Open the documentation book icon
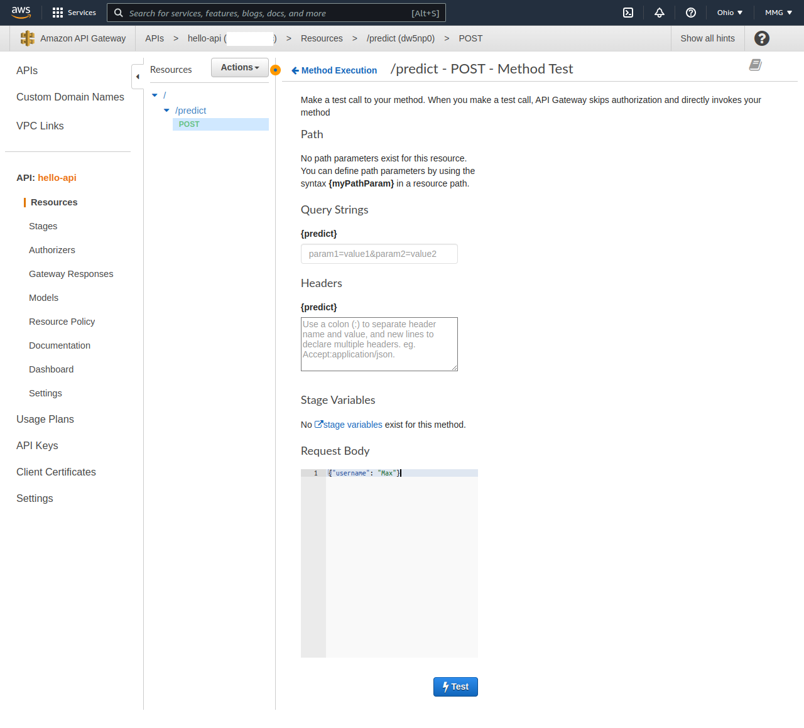Viewport: 804px width, 728px height. pyautogui.click(x=756, y=65)
